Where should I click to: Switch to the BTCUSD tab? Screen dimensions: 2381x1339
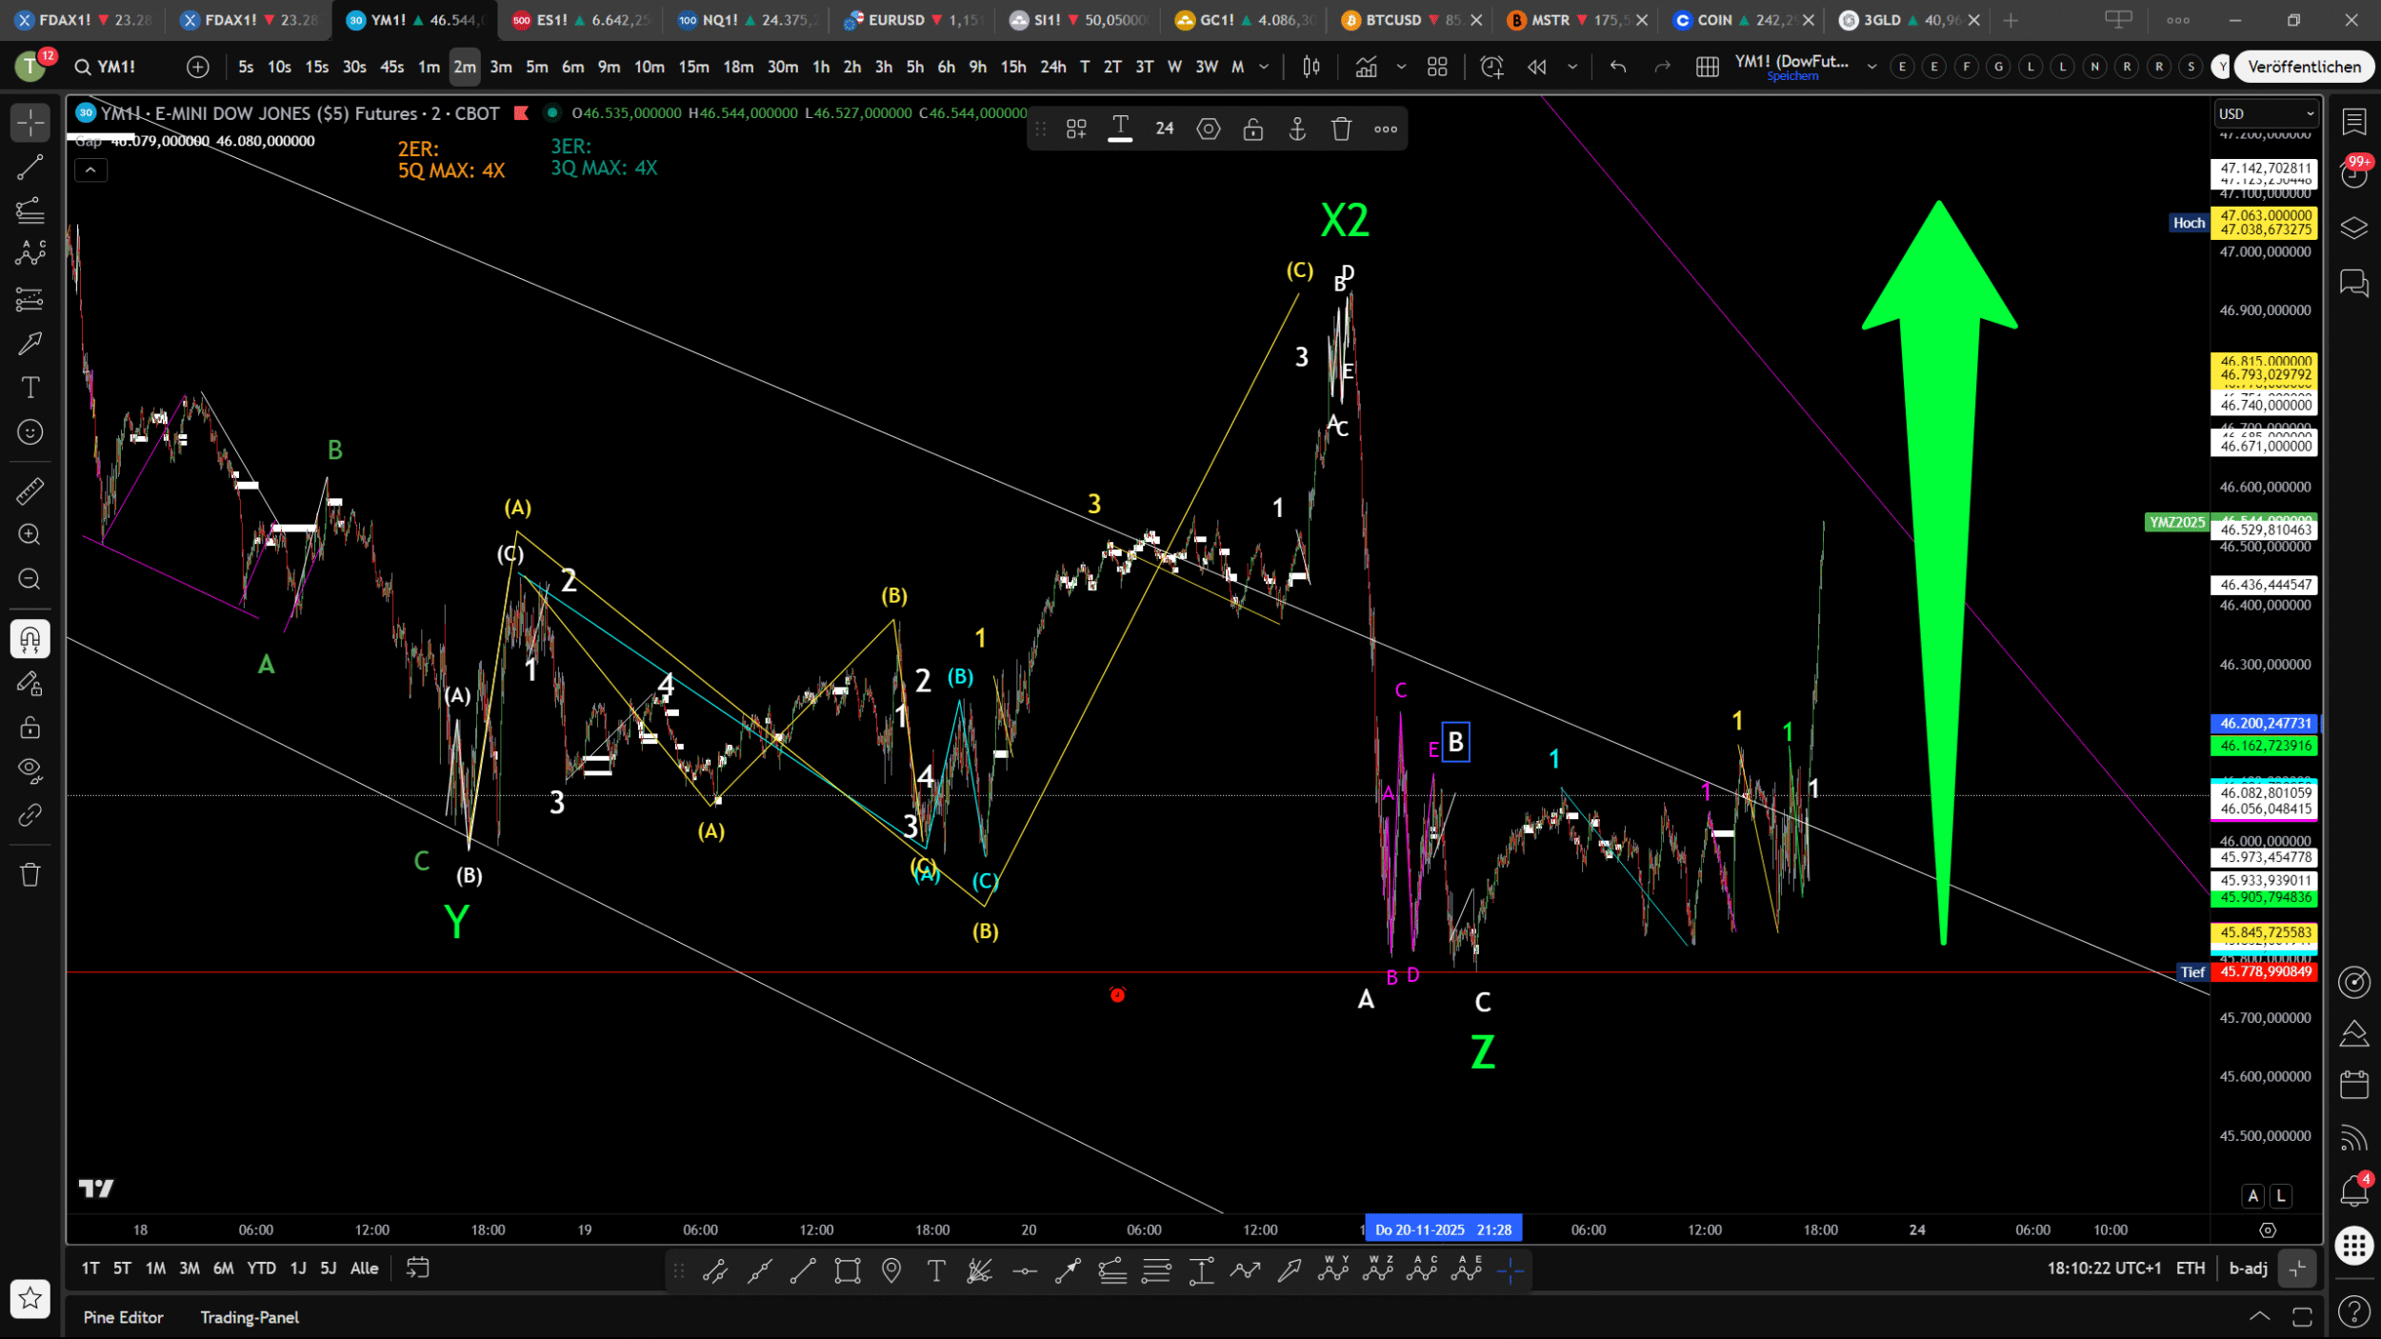(x=1393, y=20)
